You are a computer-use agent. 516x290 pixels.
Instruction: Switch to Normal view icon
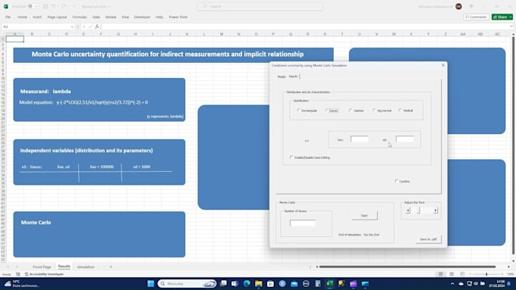440,274
